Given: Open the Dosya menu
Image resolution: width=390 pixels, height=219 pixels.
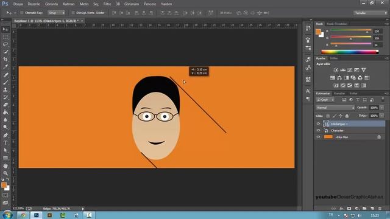Looking at the screenshot, I should coord(18,4).
